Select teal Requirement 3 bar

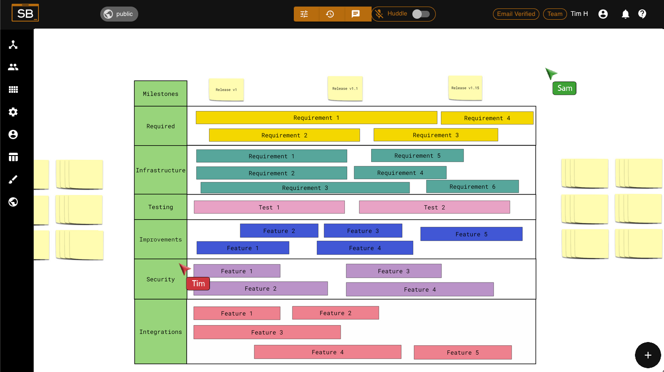[305, 188]
